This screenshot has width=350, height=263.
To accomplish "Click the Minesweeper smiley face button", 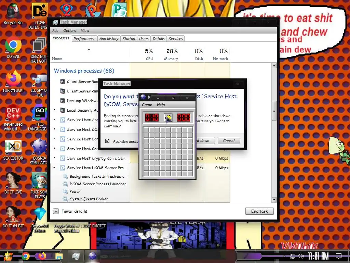I will coord(168,118).
